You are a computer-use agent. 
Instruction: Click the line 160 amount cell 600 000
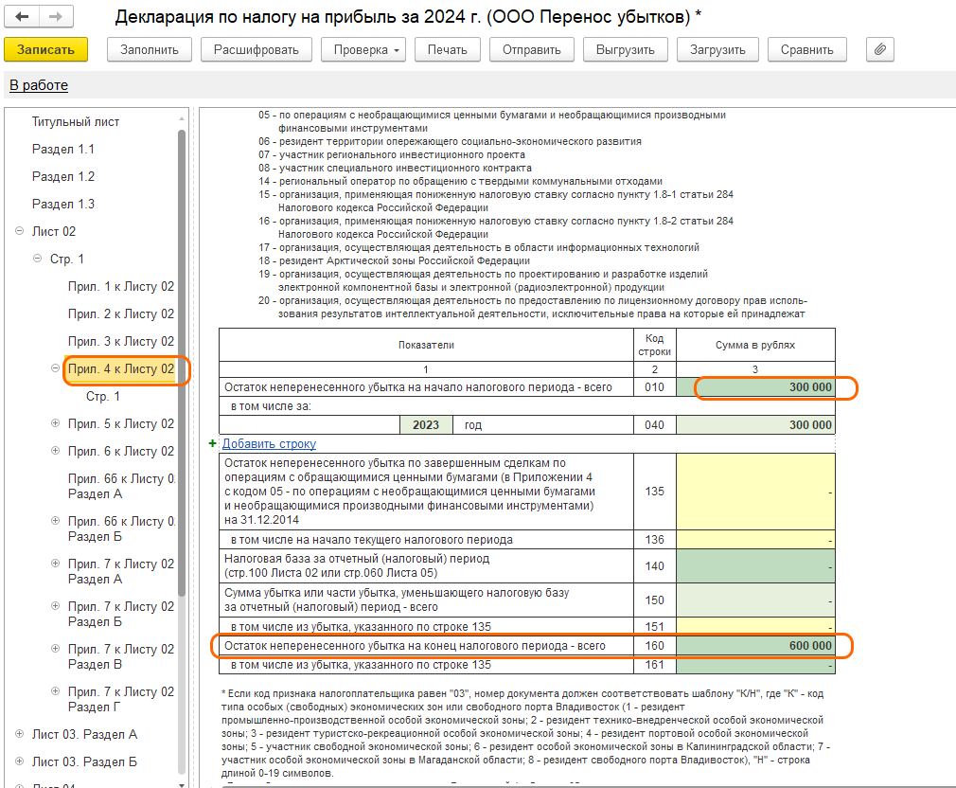click(x=756, y=646)
